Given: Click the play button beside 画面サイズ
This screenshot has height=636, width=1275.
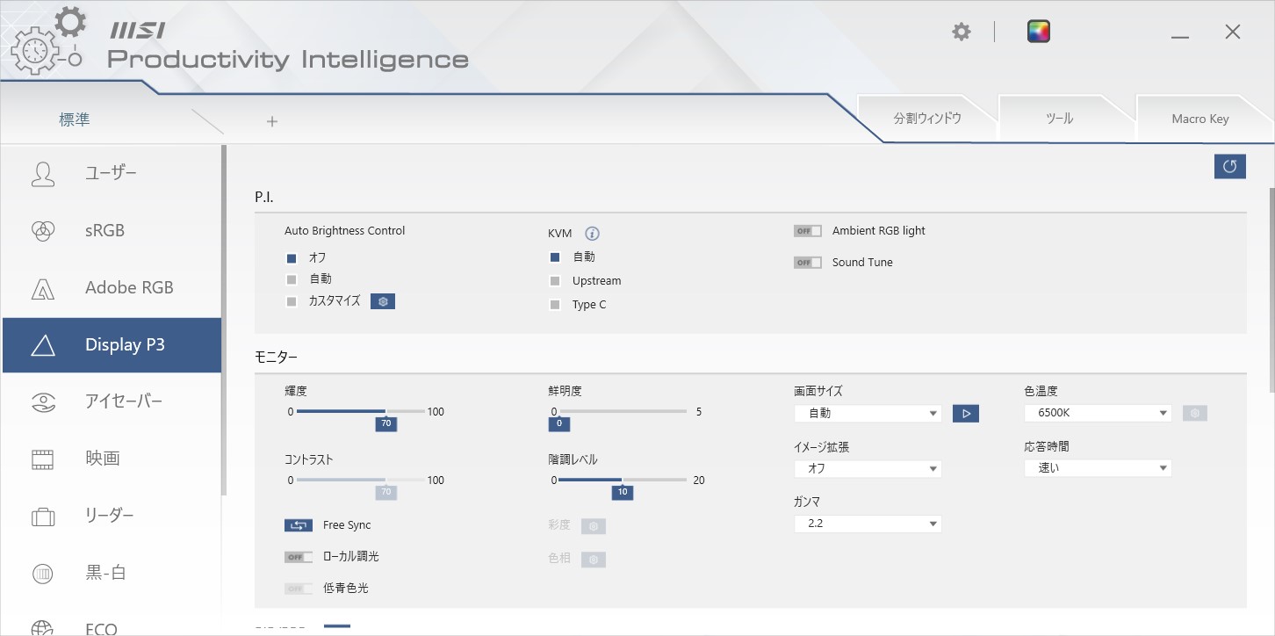Looking at the screenshot, I should [965, 414].
